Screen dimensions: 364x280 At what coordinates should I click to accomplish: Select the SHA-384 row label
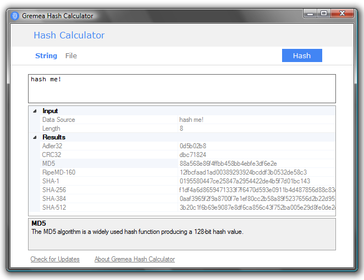click(54, 199)
